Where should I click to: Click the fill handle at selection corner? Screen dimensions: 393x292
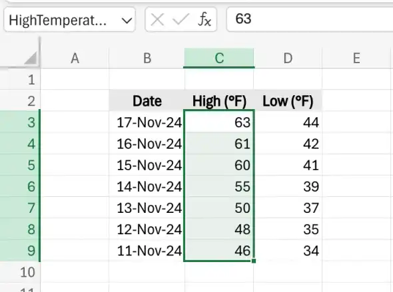pyautogui.click(x=254, y=261)
